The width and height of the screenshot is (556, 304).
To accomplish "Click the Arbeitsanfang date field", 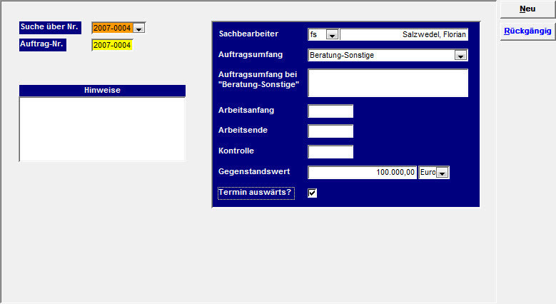I will click(x=330, y=111).
